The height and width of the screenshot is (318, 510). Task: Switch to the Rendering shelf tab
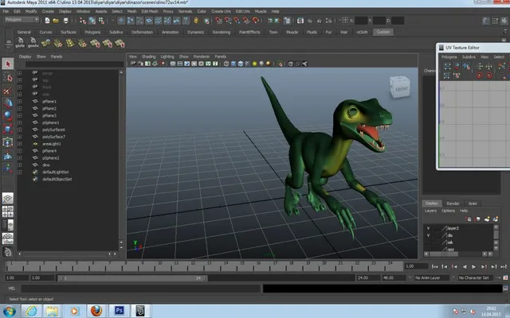coord(222,32)
